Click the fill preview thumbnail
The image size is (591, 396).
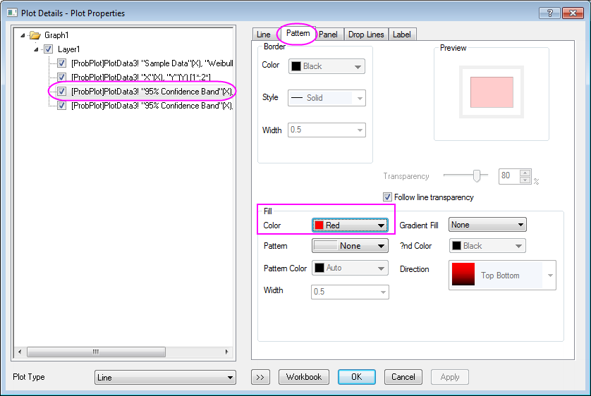click(x=491, y=92)
